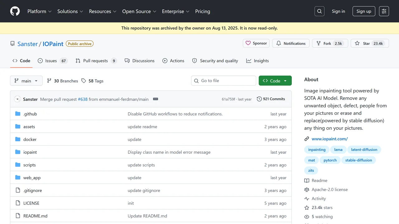This screenshot has height=224, width=399.
Task: View the Apache-2.0 license link
Action: coord(326,189)
